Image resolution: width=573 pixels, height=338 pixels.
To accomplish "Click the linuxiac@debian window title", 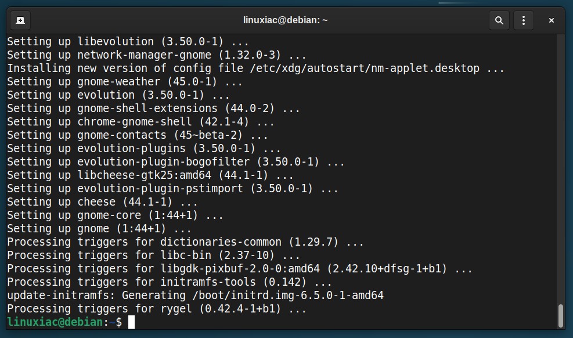I will click(286, 20).
